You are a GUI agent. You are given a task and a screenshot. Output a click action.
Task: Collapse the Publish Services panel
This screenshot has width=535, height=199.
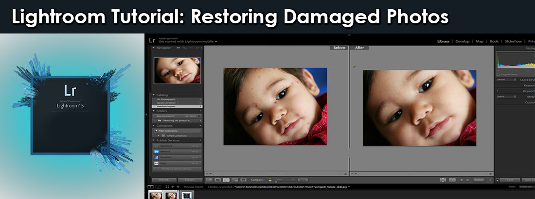154,140
